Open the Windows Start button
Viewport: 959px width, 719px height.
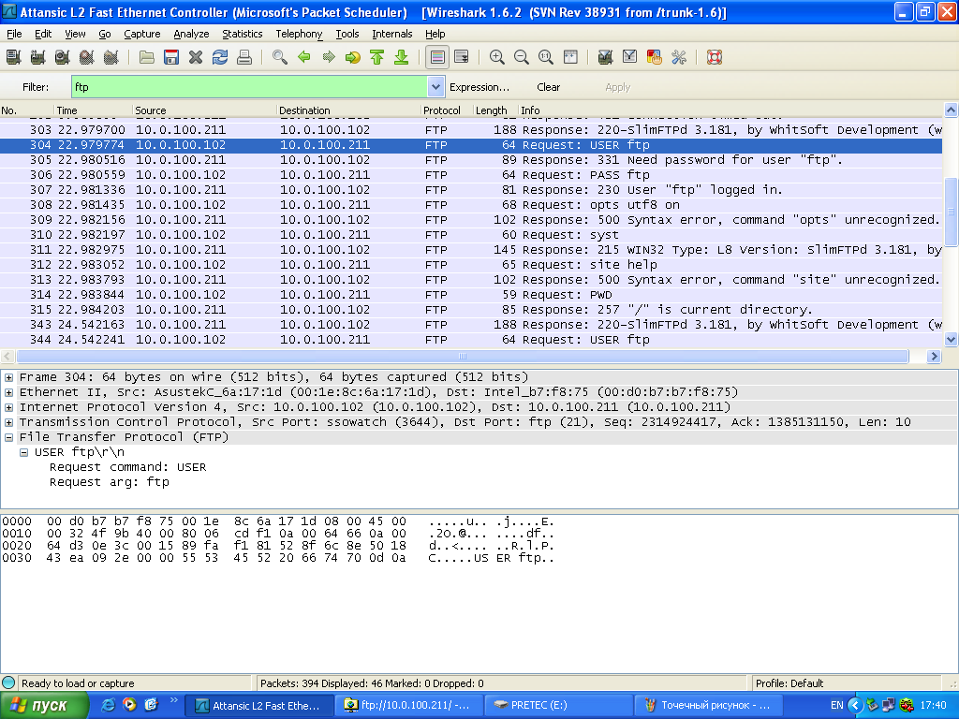(x=43, y=705)
